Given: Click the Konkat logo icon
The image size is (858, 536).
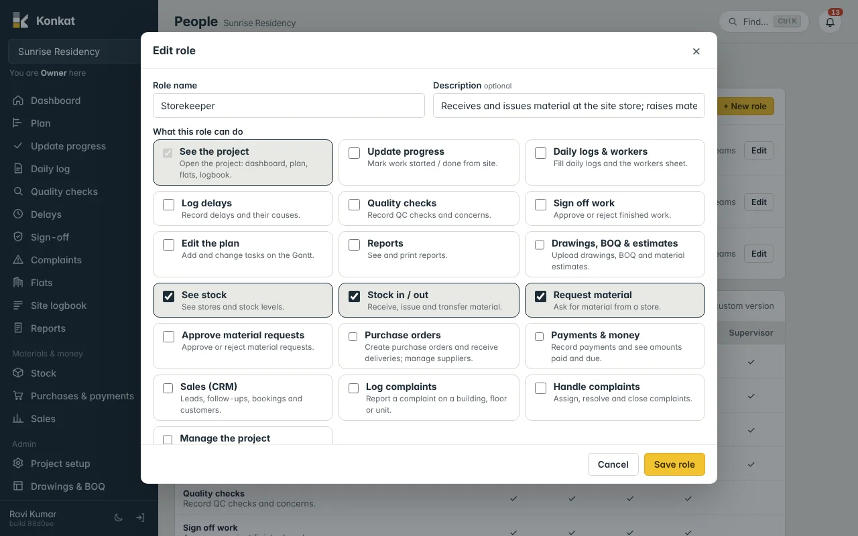Looking at the screenshot, I should pyautogui.click(x=20, y=20).
